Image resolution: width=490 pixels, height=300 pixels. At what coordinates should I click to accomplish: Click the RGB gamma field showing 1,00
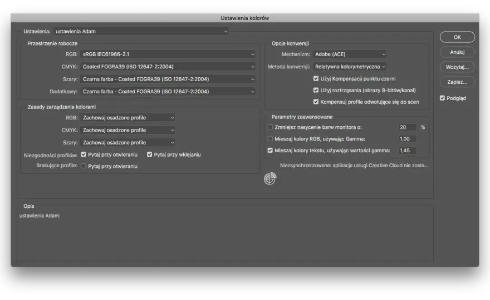coord(408,139)
